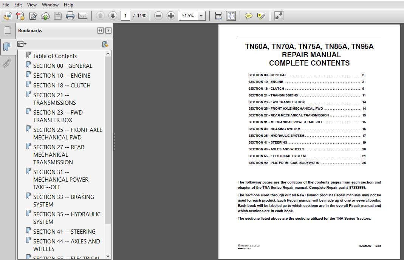Click the cloud upload icon
404x260 pixels.
(x=45, y=16)
